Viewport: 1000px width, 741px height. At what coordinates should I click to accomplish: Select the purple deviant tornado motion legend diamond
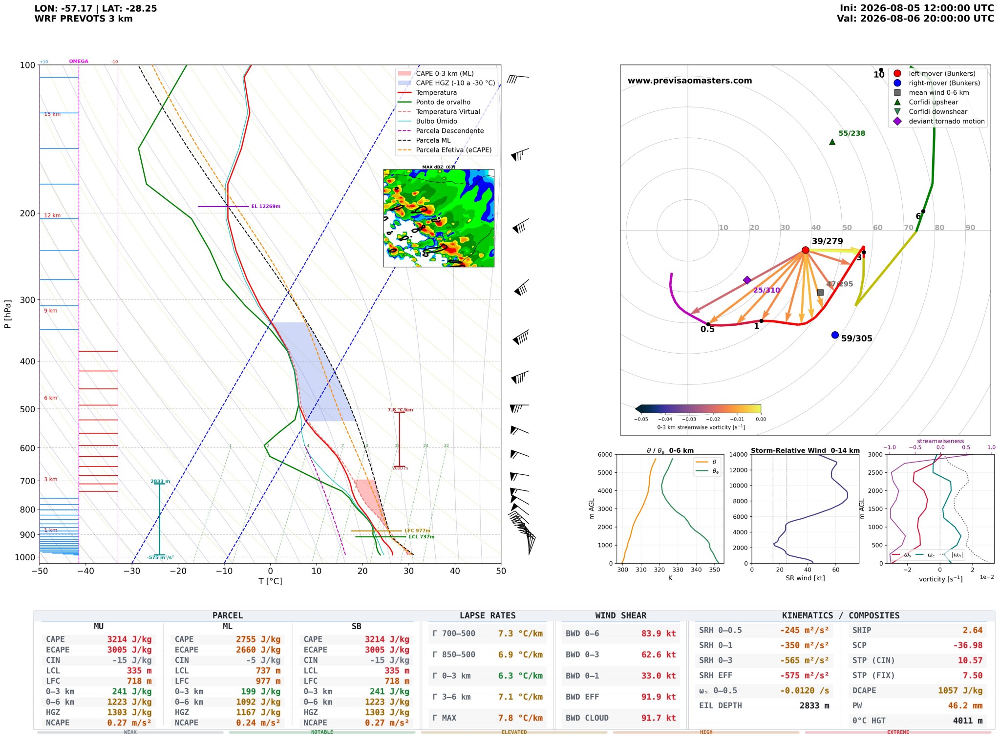[897, 121]
